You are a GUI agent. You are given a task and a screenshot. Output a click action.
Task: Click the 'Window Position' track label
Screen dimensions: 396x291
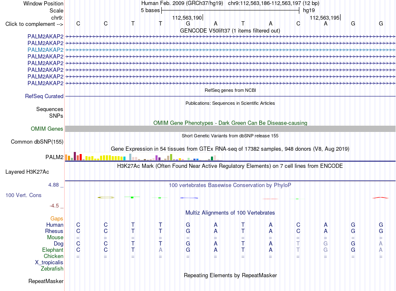(x=43, y=3)
